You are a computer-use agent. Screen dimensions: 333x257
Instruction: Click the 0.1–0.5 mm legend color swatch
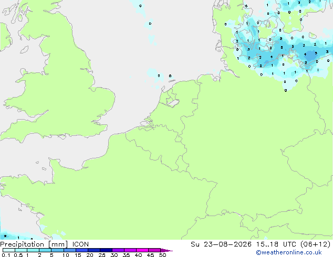pos(9,250)
